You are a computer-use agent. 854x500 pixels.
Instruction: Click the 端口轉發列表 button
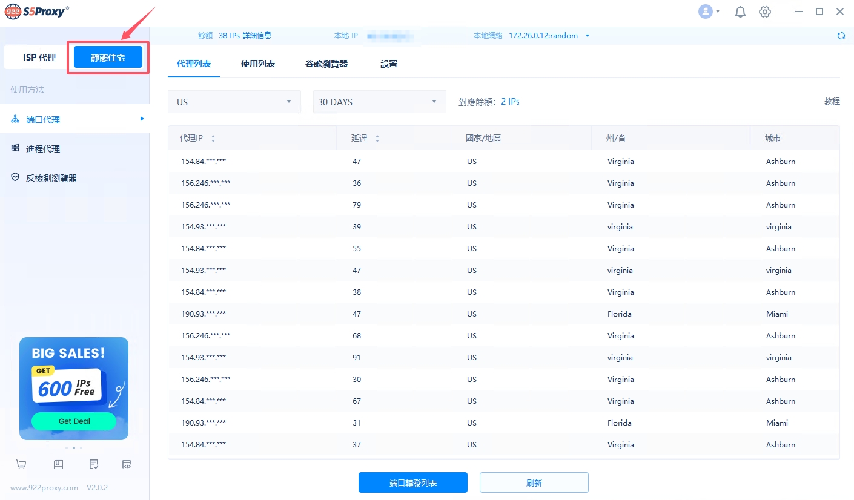coord(413,483)
